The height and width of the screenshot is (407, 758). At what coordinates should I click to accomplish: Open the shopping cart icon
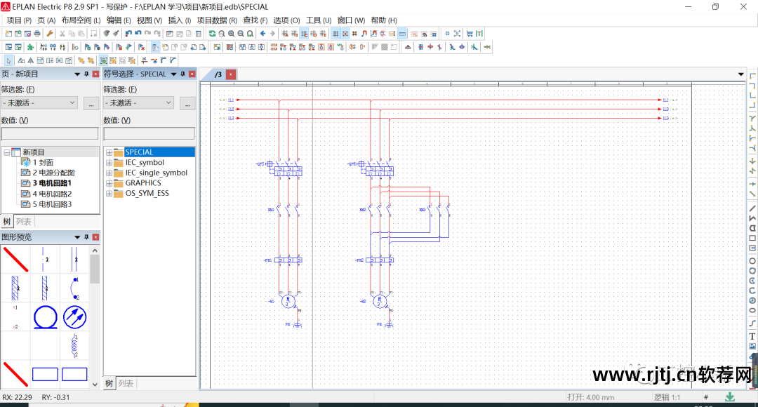click(470, 34)
